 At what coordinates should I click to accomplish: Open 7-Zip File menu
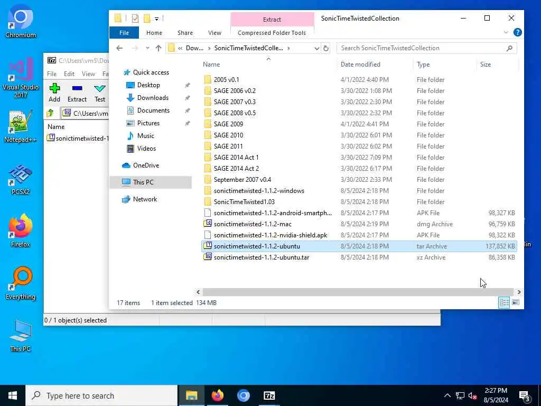click(52, 74)
